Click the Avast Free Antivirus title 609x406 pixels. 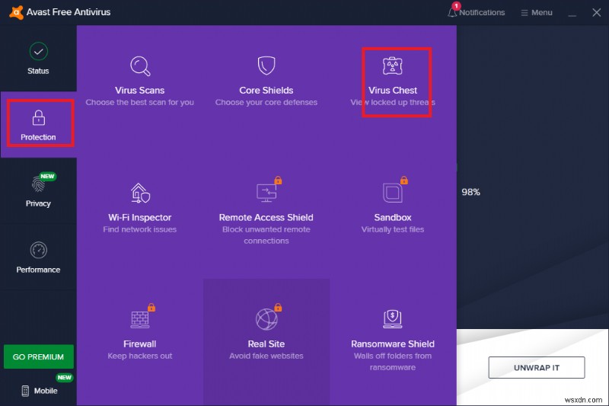click(69, 12)
